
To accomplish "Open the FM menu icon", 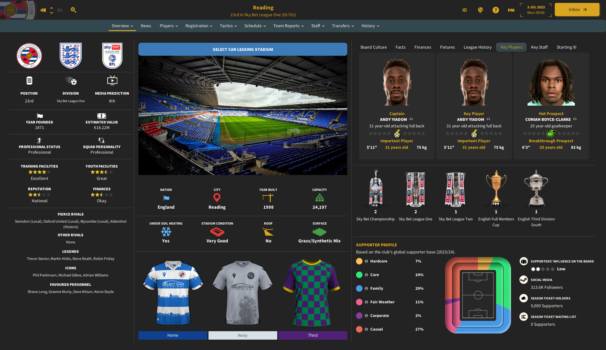I will click(x=511, y=10).
